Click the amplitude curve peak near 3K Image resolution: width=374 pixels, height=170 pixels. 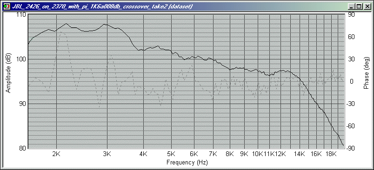pyautogui.click(x=105, y=24)
